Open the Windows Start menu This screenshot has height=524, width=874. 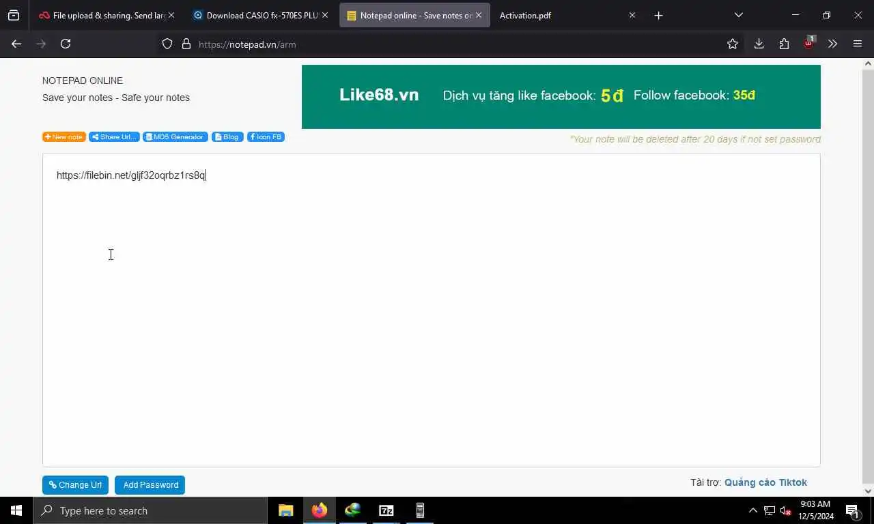pyautogui.click(x=16, y=510)
